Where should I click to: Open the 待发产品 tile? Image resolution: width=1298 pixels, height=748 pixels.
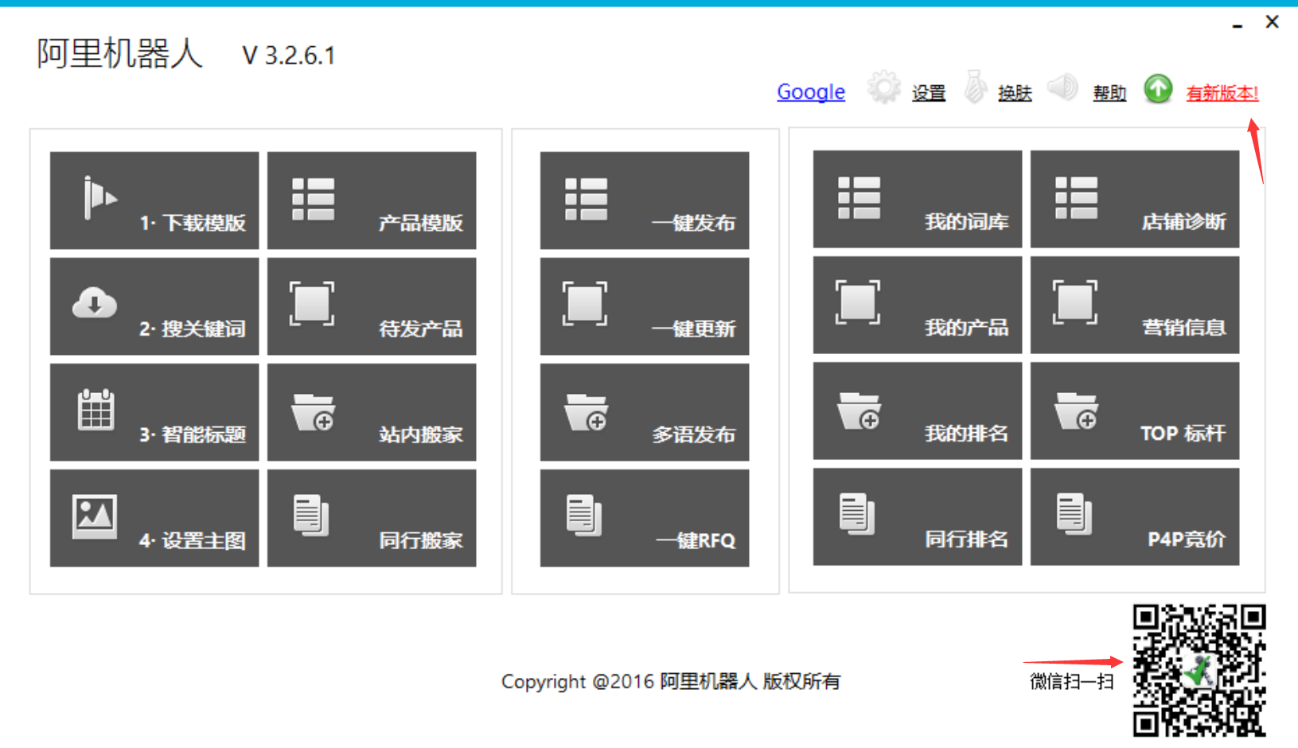click(372, 306)
